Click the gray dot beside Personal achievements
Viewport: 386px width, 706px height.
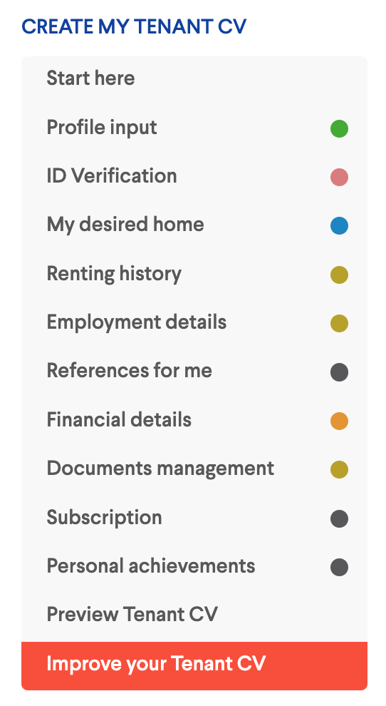click(x=339, y=568)
